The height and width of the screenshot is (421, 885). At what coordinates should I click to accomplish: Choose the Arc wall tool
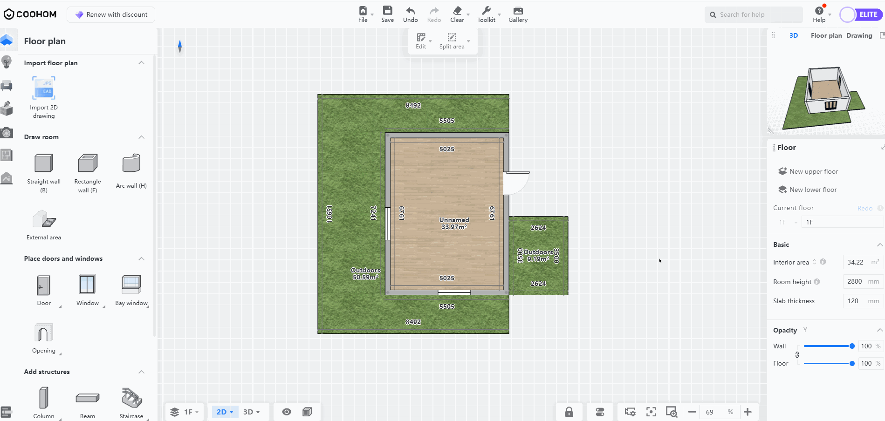point(131,164)
